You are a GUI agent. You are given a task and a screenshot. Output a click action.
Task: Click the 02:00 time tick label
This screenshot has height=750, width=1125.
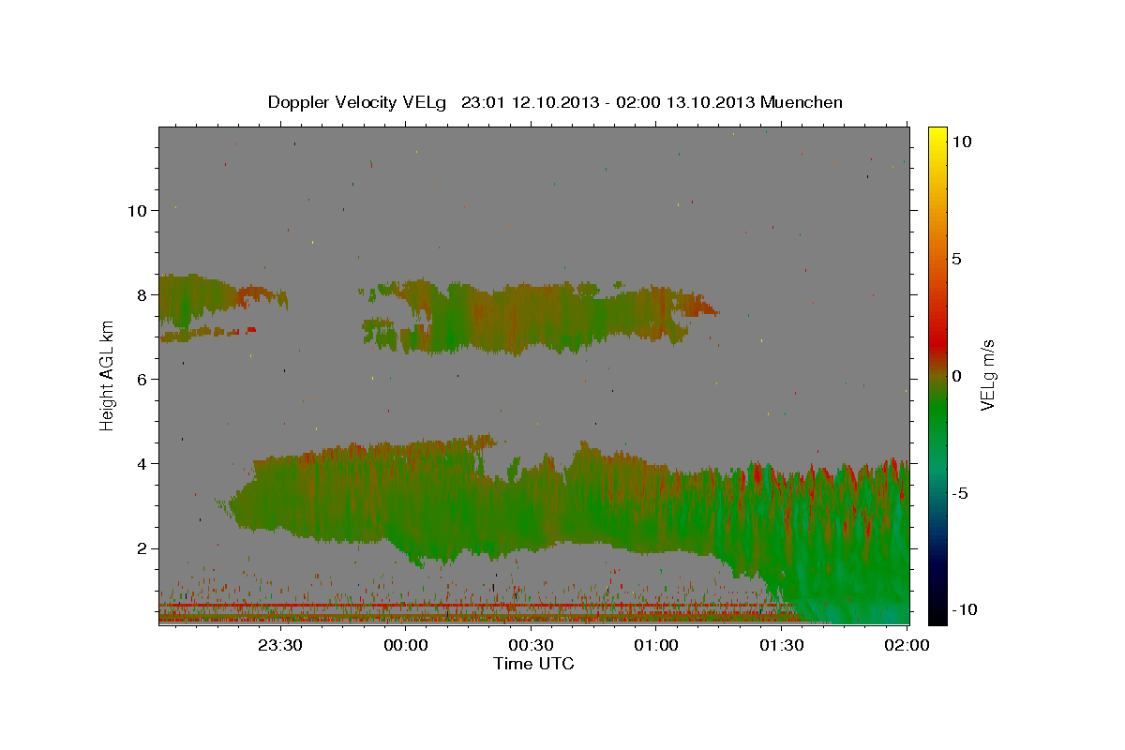tap(907, 645)
